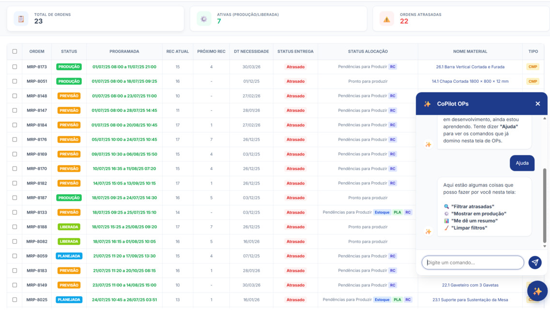Check the box for order MRP-8173
This screenshot has height=310, width=550.
click(15, 67)
